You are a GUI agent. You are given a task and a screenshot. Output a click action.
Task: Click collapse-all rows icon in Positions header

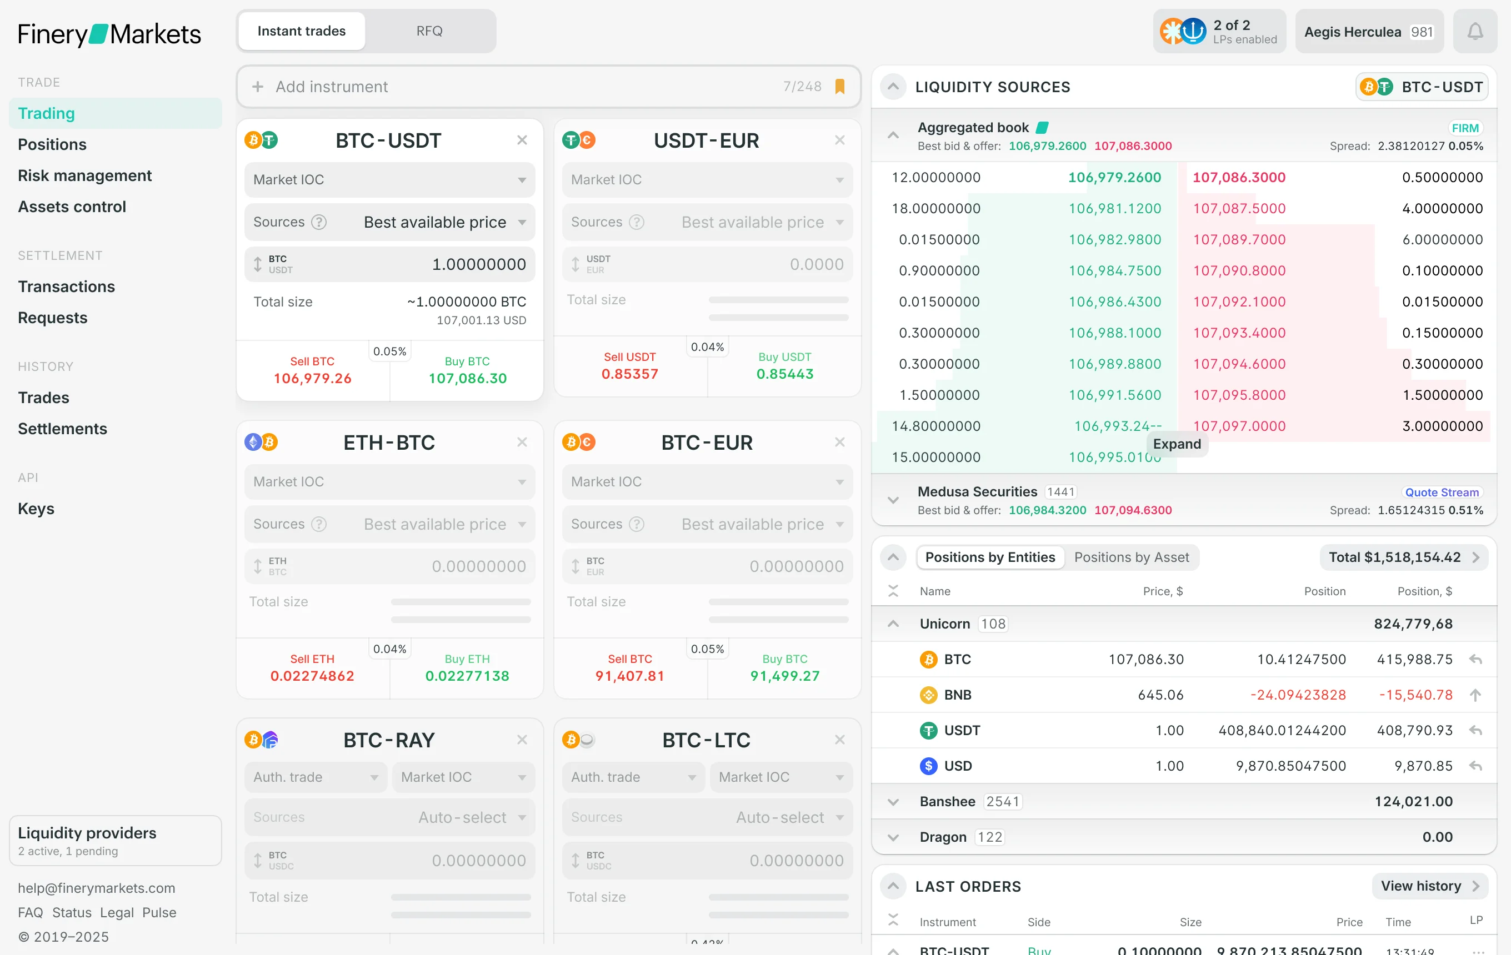[893, 591]
